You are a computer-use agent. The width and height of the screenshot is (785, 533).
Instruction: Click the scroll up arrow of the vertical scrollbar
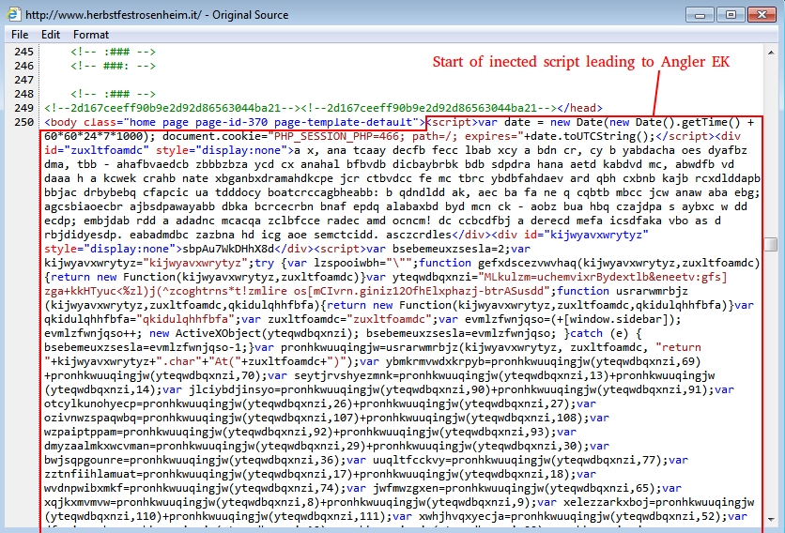[771, 52]
